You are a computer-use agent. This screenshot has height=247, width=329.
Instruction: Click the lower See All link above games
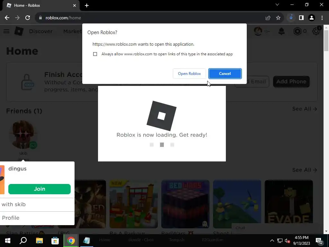[x=305, y=170]
